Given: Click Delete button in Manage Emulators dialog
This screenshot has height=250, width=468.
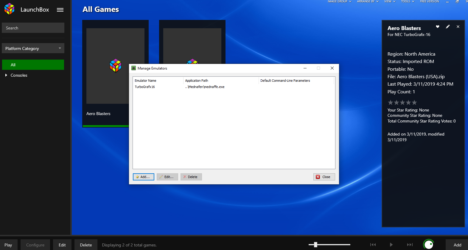Looking at the screenshot, I should coord(191,177).
